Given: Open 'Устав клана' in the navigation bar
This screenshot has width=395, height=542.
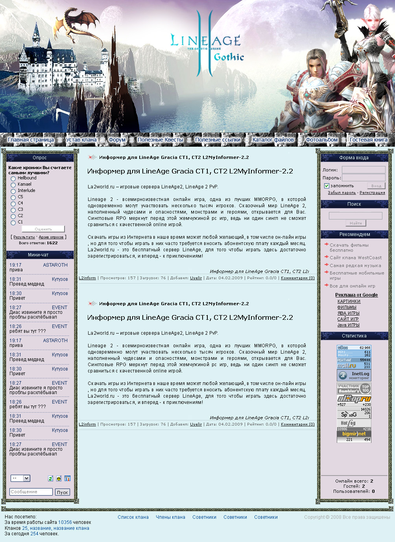Looking at the screenshot, I should pos(81,140).
